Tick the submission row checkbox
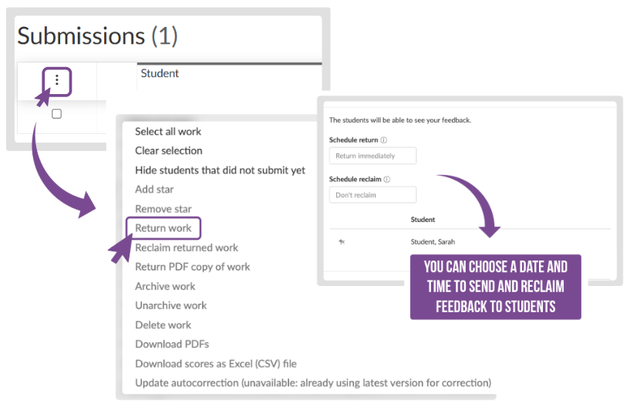Screen dimensions: 630x407 [x=56, y=114]
